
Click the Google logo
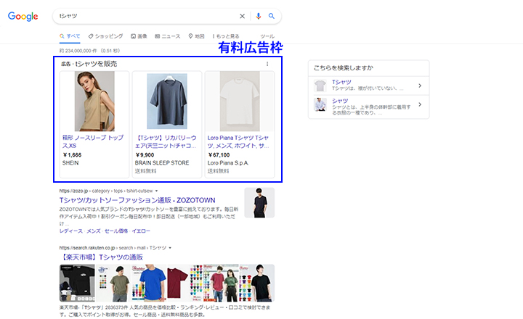click(23, 16)
